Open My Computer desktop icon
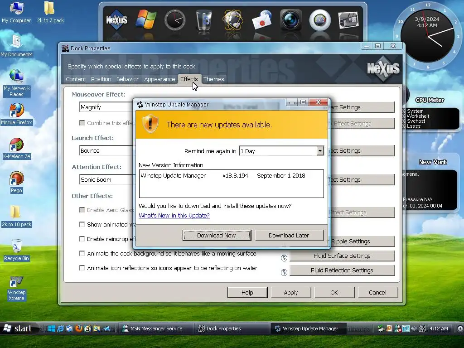The image size is (464, 348). tap(16, 12)
